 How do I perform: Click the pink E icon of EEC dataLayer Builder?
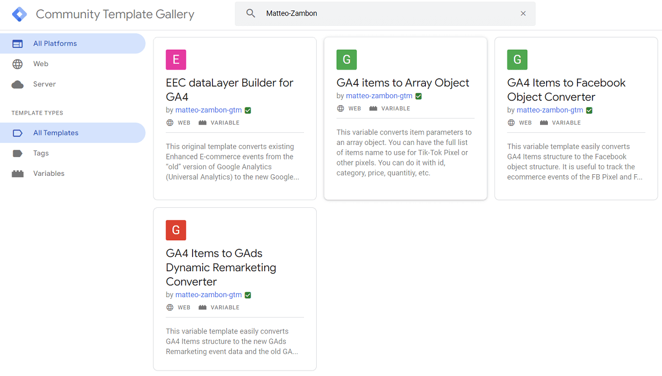[176, 60]
